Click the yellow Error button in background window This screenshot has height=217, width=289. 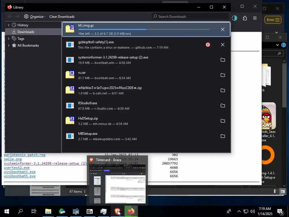(273, 20)
